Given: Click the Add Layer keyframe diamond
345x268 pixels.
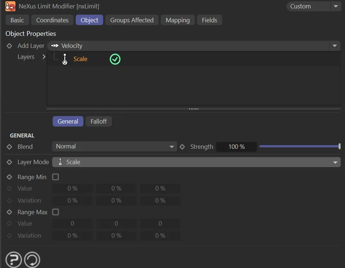Looking at the screenshot, I should pos(10,46).
